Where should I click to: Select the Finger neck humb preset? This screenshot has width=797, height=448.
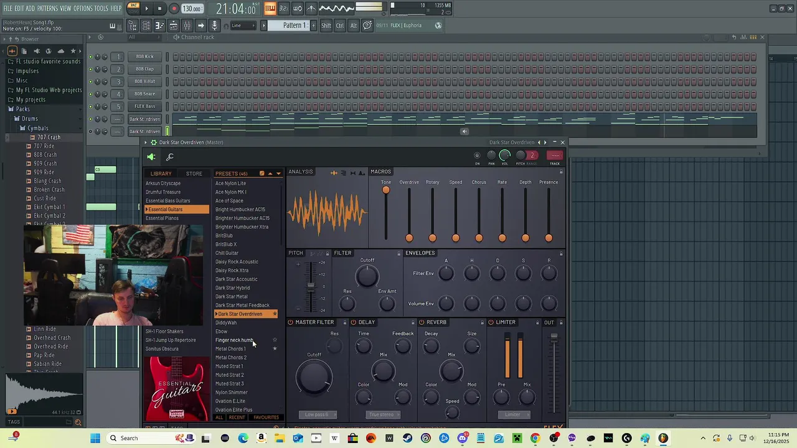click(x=234, y=340)
